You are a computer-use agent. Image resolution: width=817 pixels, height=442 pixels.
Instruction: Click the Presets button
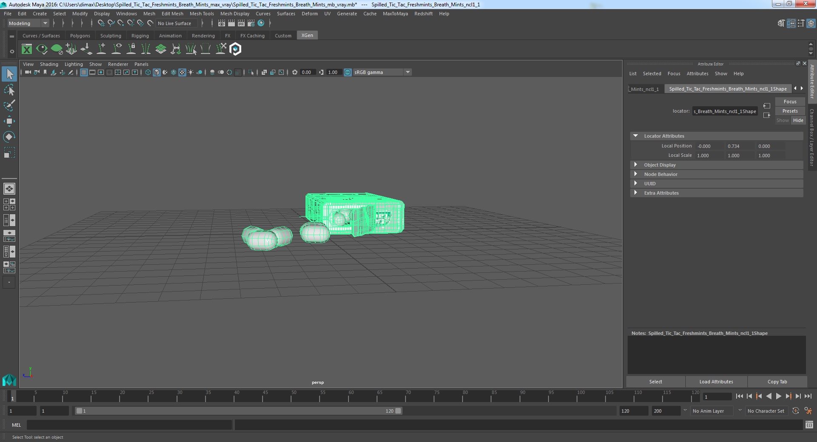click(790, 111)
